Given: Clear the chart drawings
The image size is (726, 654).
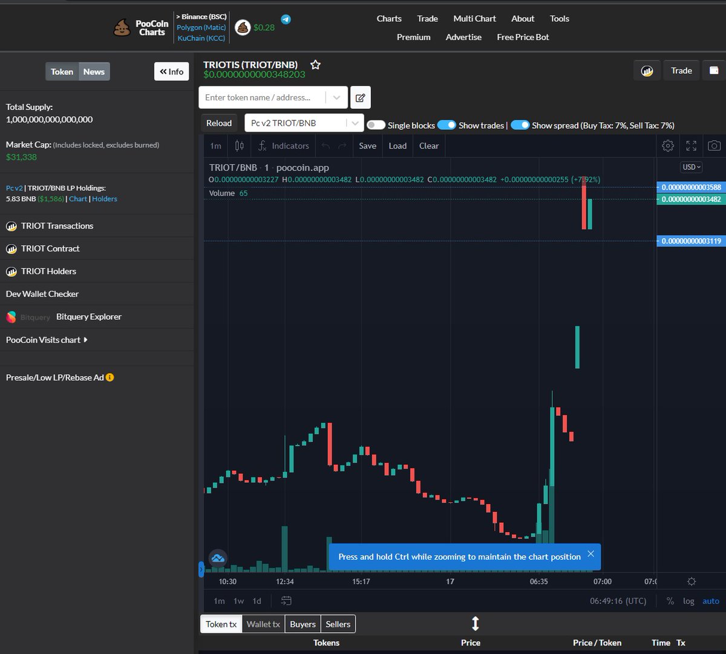Looking at the screenshot, I should (x=429, y=146).
